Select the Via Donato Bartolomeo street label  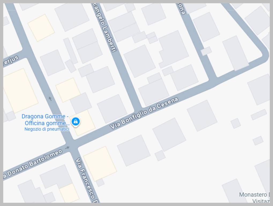[33, 164]
